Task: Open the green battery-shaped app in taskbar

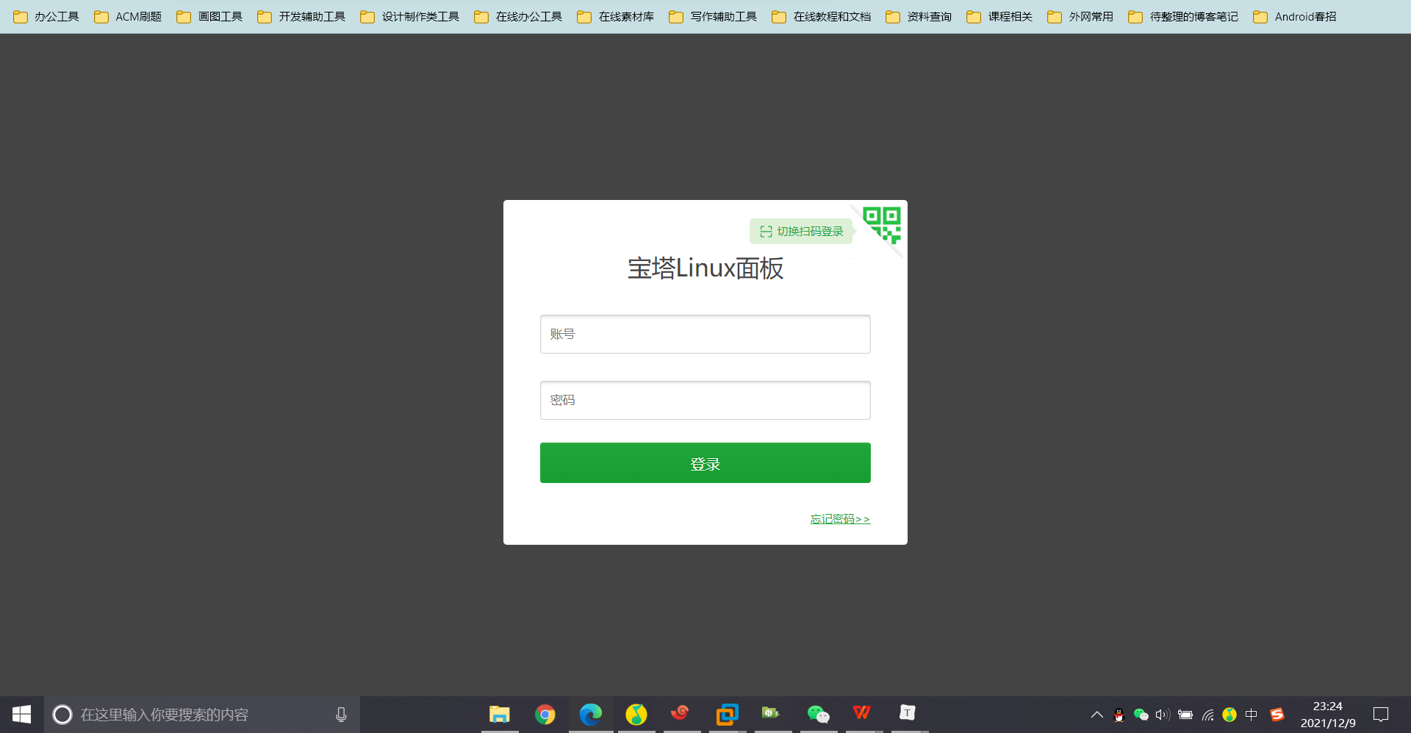Action: [771, 712]
